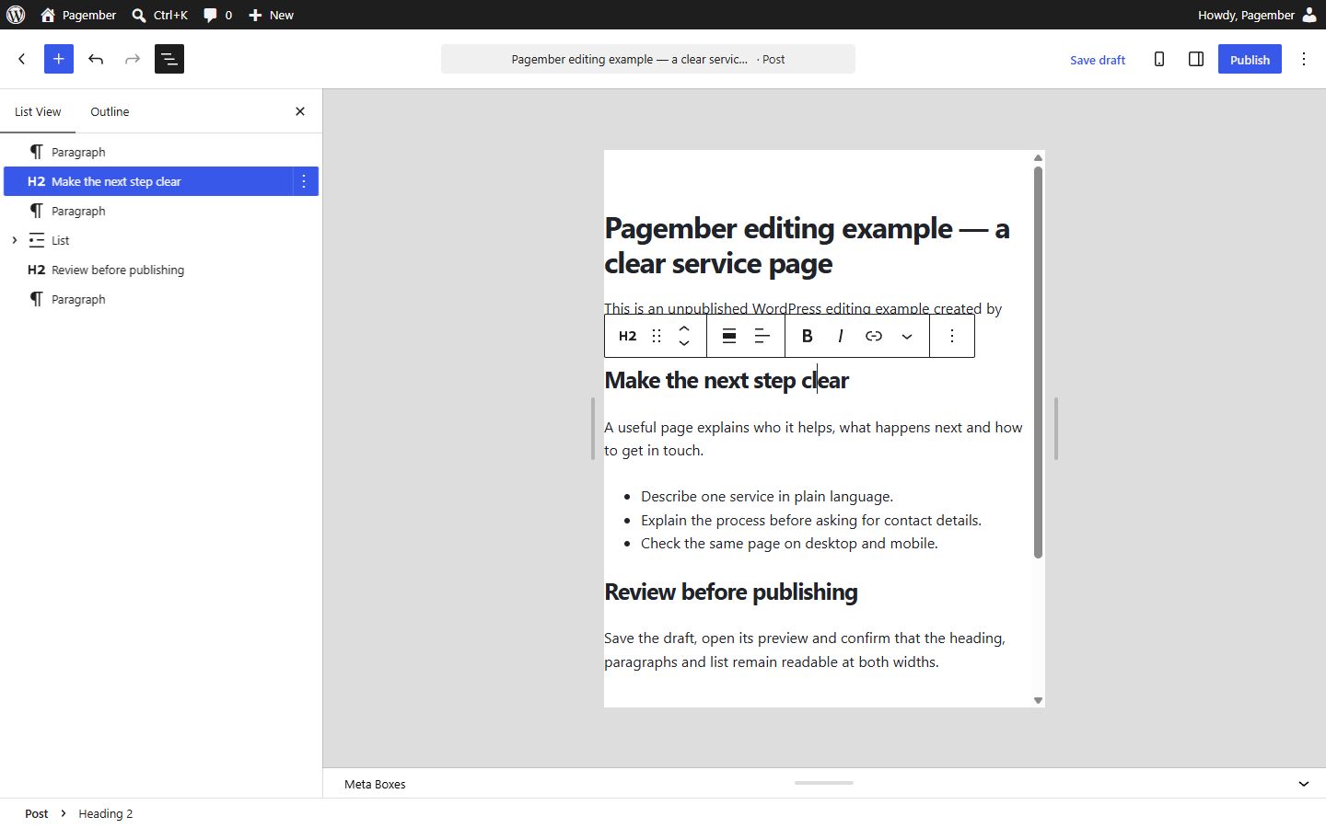Click the WordPress logo in admin bar
1326x828 pixels.
[16, 15]
